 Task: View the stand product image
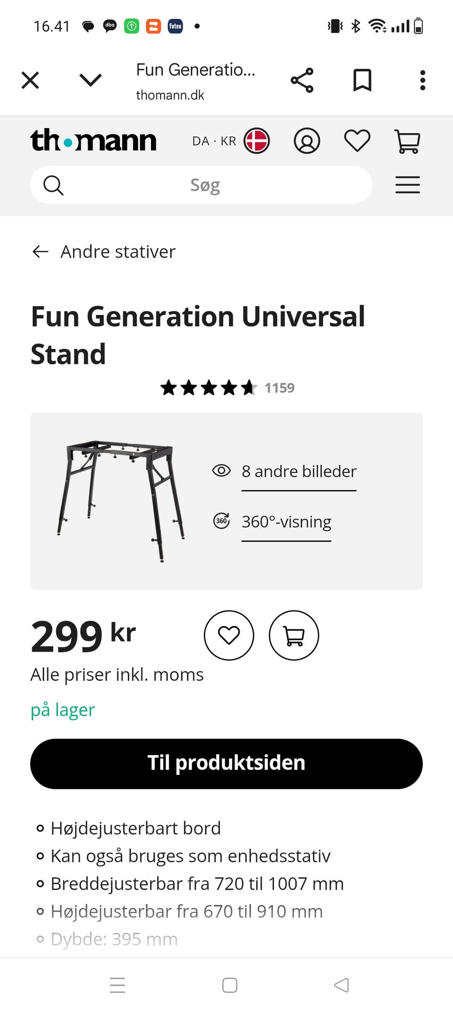point(120,501)
